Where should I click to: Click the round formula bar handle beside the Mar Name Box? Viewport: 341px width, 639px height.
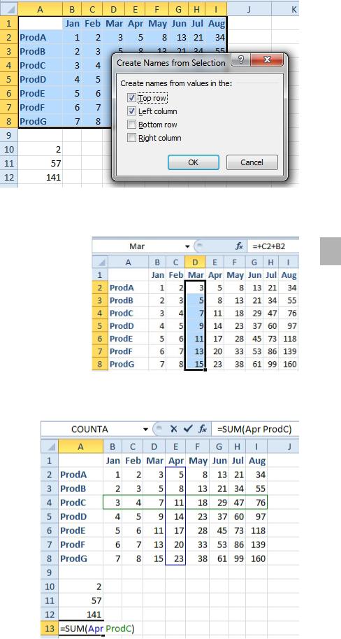[198, 246]
